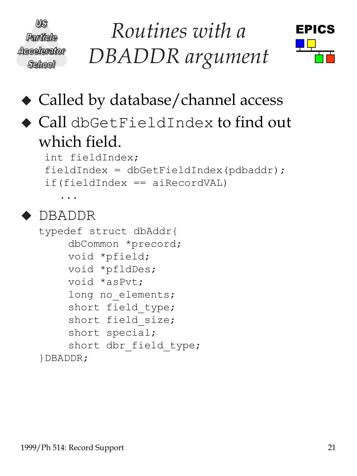Click the red square in EPICS logo

pos(331,59)
